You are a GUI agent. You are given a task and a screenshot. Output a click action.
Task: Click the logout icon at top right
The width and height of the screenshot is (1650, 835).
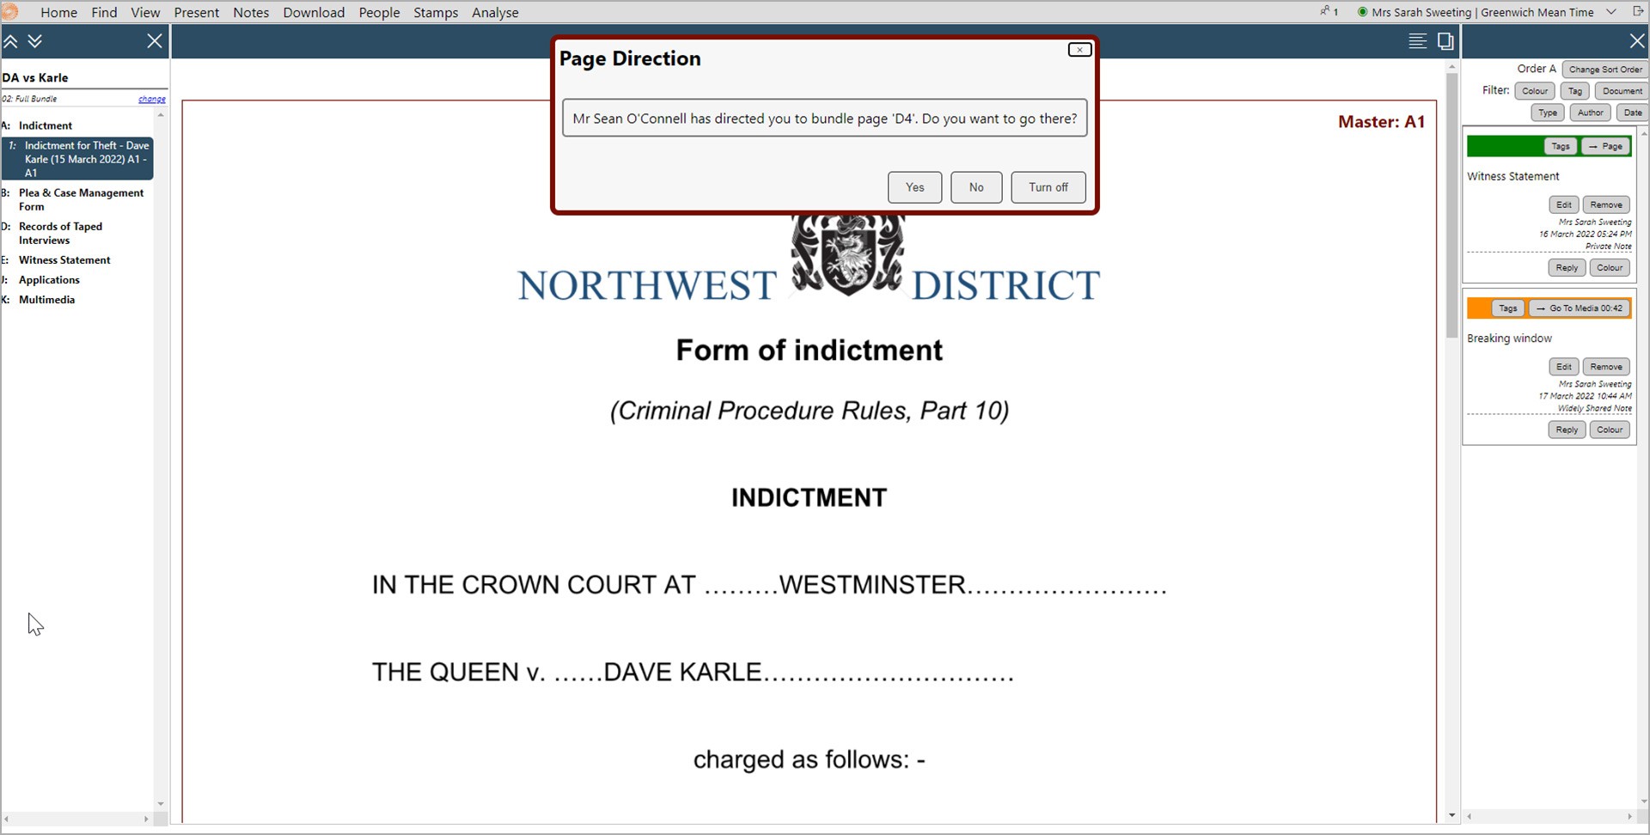tap(1637, 12)
